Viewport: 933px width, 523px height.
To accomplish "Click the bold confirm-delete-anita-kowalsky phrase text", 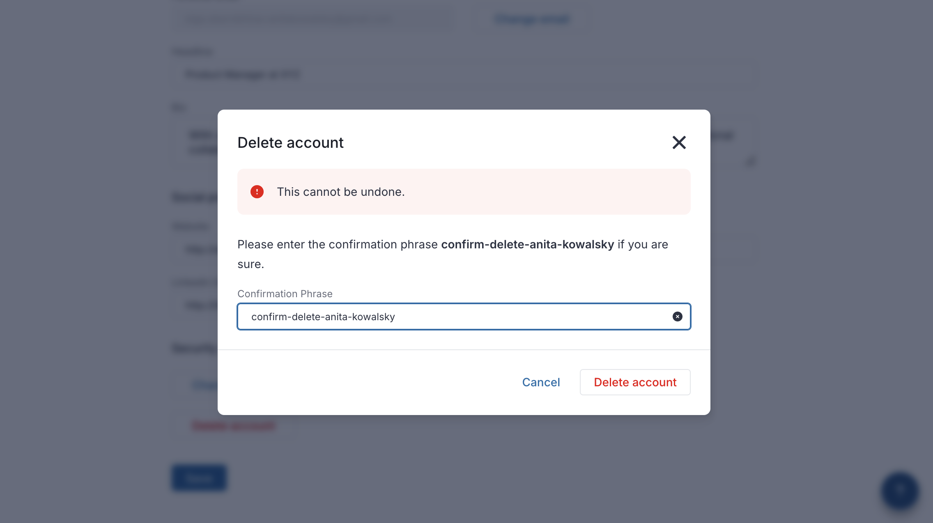I will tap(528, 244).
